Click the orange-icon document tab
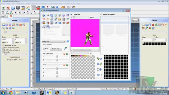 (x=11, y=16)
